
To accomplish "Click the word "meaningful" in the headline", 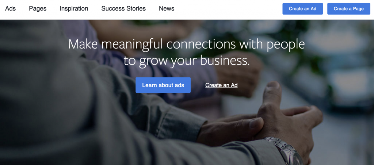I will tap(132, 44).
